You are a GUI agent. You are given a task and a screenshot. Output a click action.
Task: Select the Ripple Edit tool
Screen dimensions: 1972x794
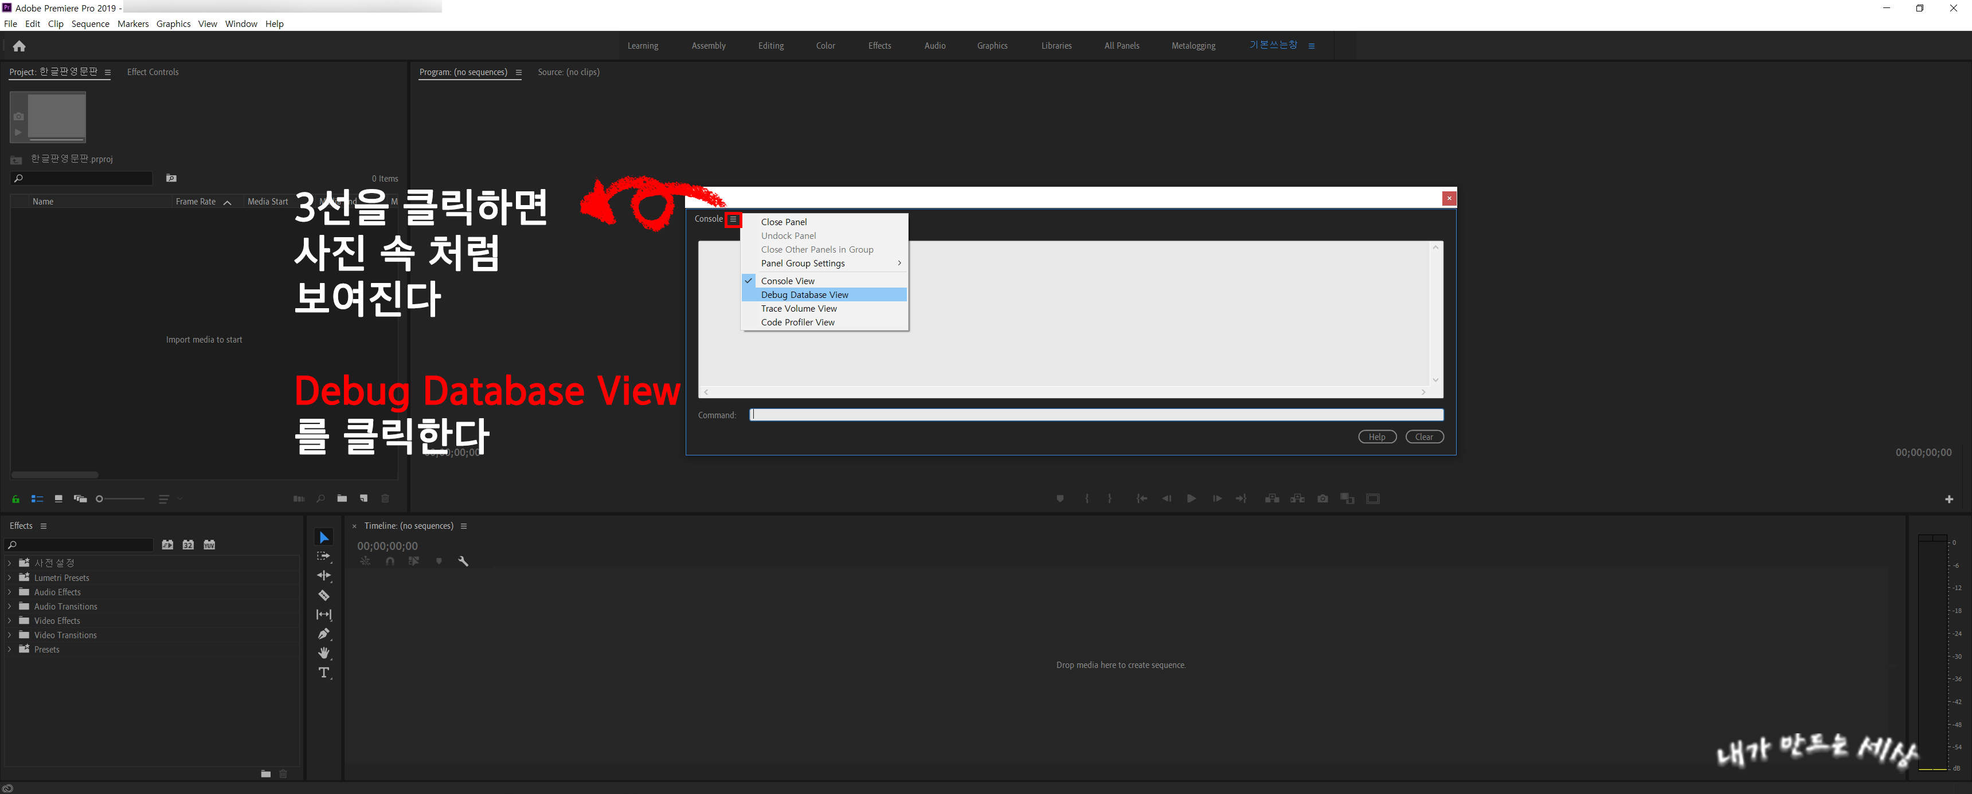324,575
